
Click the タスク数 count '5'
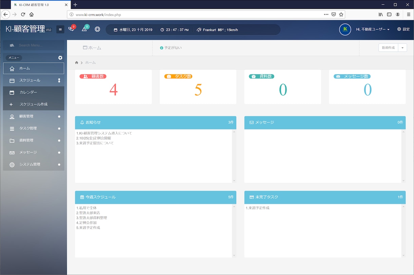pos(198,90)
